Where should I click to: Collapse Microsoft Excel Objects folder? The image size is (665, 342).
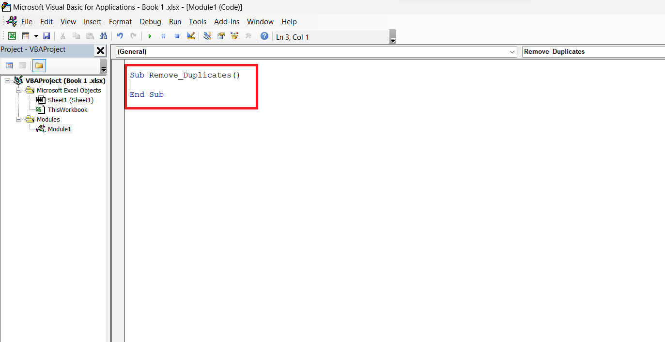point(19,90)
